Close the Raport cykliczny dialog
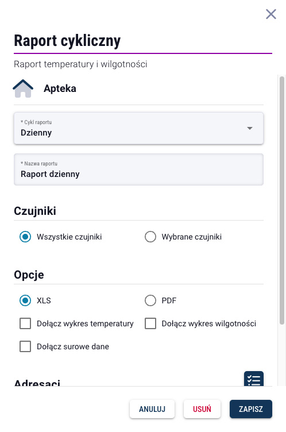This screenshot has height=432, width=286. point(271,14)
